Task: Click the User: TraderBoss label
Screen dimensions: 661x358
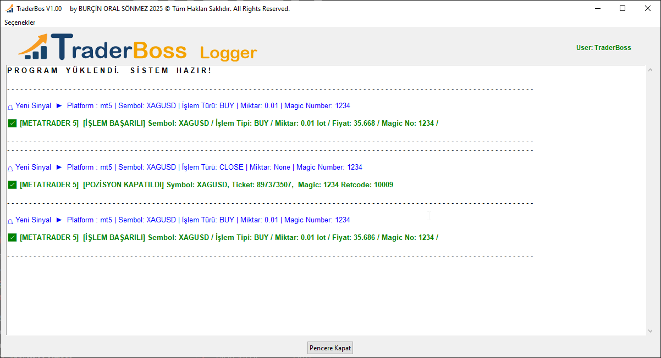Action: (x=603, y=47)
